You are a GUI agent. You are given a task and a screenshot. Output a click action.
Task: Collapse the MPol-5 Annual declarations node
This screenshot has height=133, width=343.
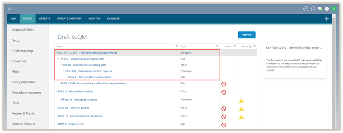[56, 91]
